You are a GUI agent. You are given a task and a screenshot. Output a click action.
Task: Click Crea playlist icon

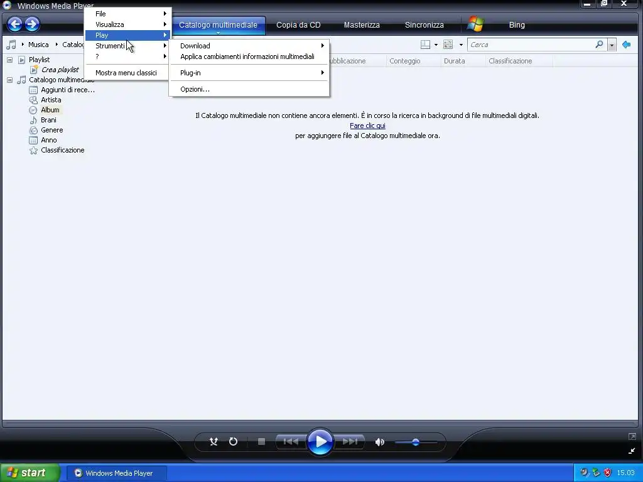[34, 70]
